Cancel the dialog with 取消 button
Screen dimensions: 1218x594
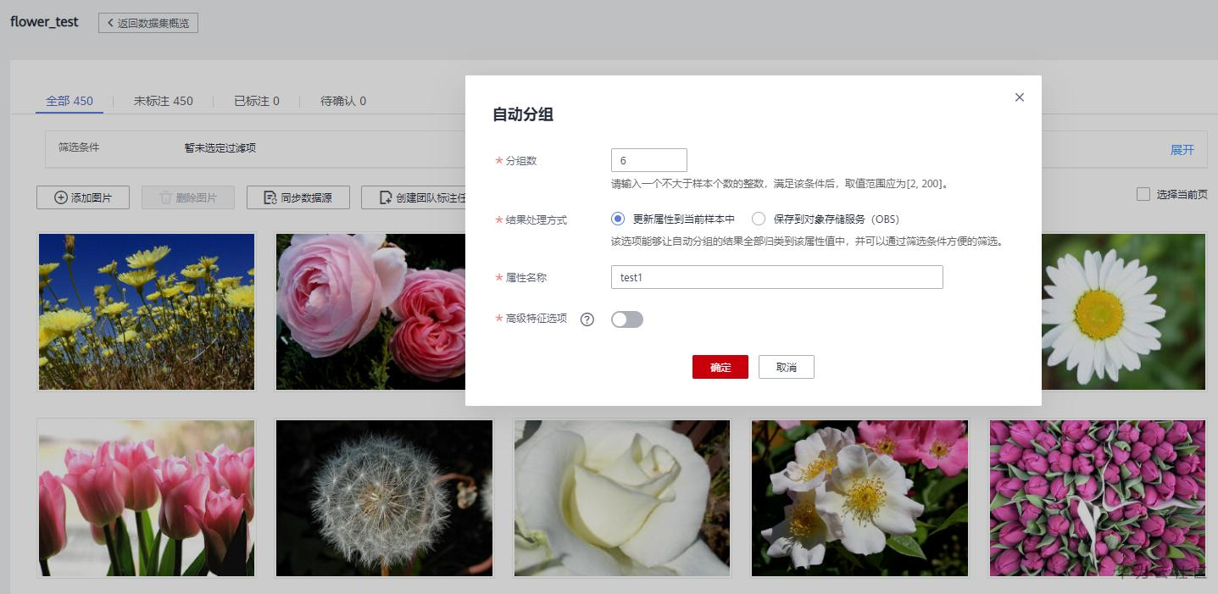click(786, 367)
